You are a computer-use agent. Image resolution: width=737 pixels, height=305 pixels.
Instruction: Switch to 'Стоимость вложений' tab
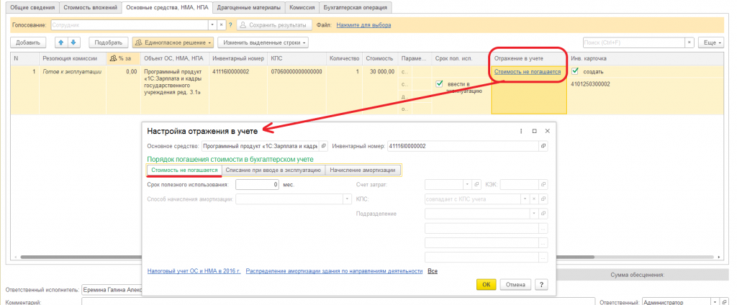click(90, 7)
